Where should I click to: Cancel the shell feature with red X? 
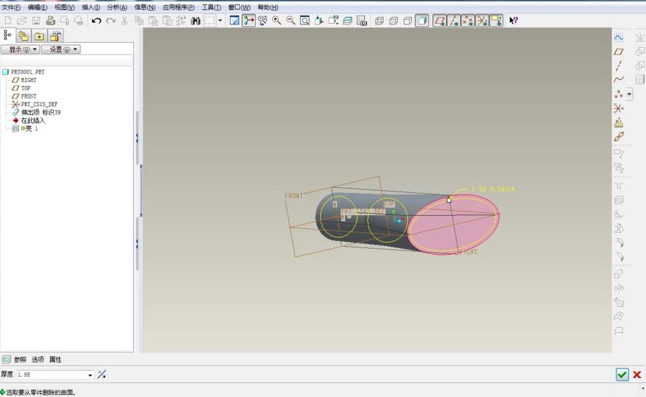637,375
